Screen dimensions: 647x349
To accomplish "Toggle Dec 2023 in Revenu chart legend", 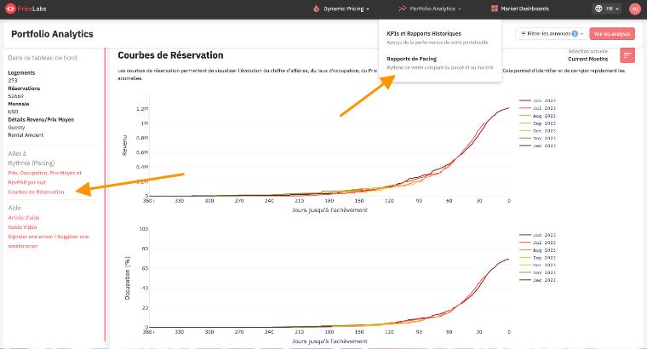I will pyautogui.click(x=538, y=146).
